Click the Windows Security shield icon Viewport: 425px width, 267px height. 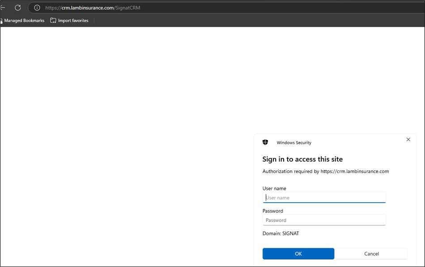(265, 142)
